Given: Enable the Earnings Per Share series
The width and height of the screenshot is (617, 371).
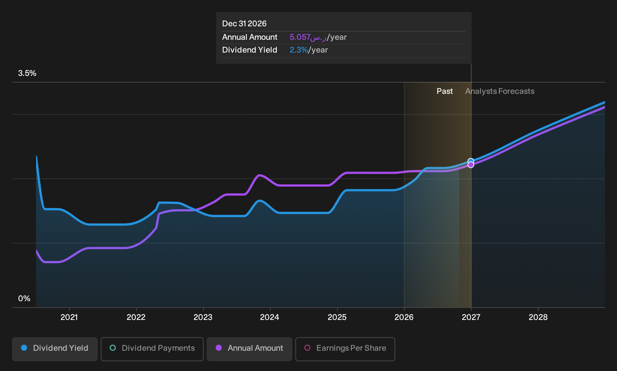Looking at the screenshot, I should click(345, 349).
